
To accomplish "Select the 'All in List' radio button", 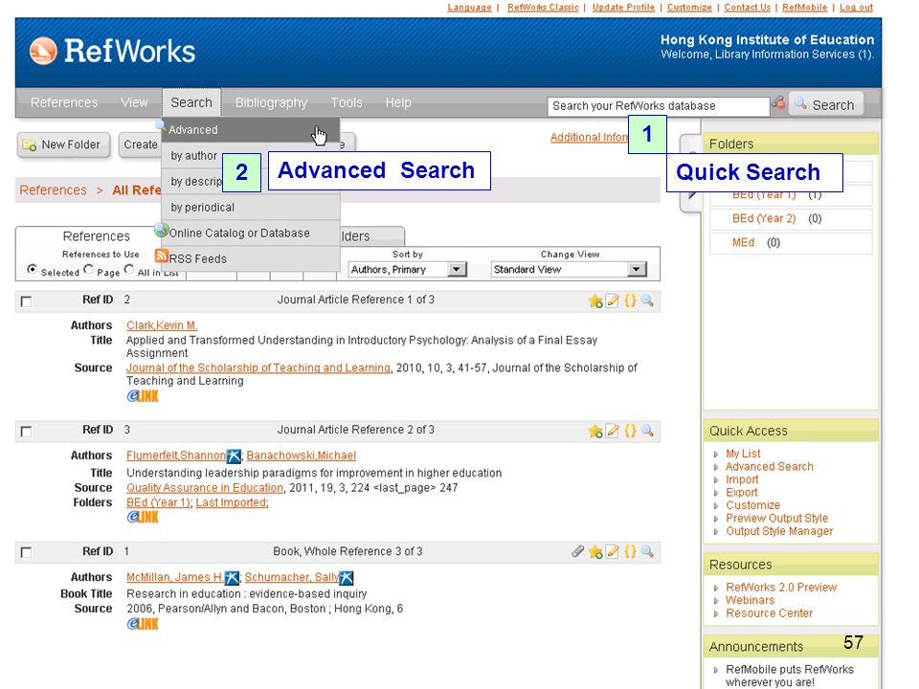I will point(129,269).
